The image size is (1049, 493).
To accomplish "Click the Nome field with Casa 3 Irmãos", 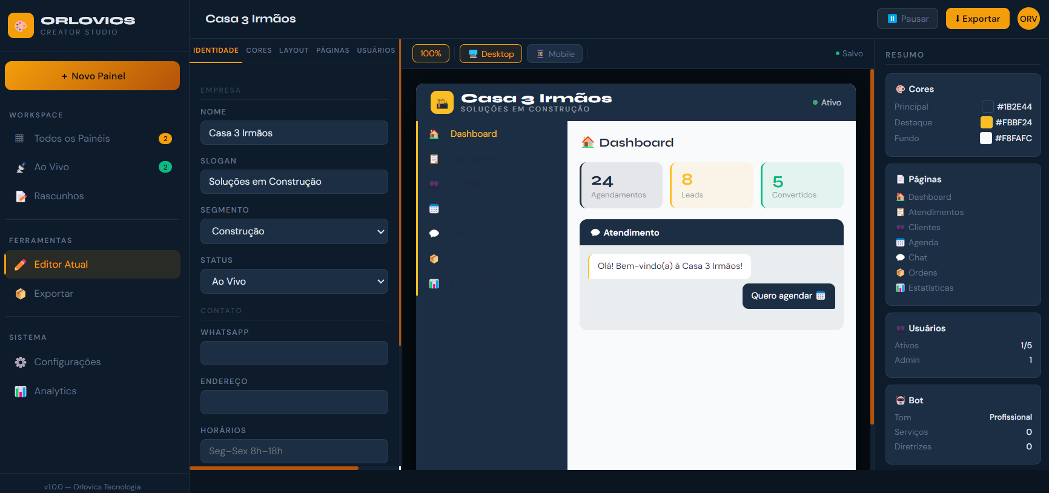I will coord(294,133).
